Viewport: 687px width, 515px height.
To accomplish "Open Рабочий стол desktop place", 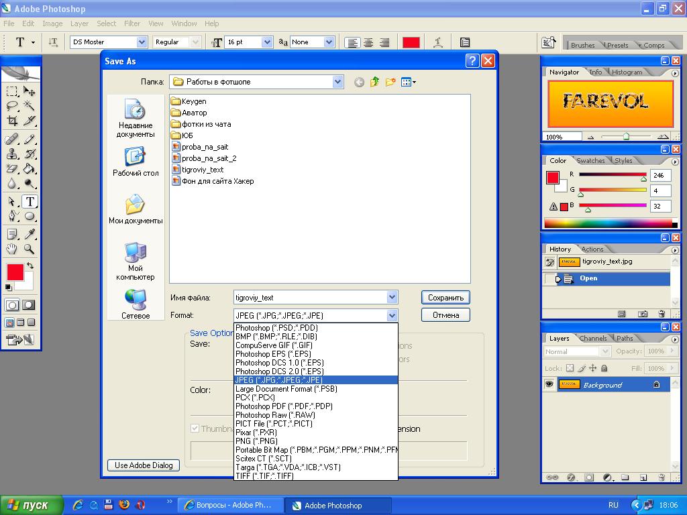I will (x=136, y=162).
